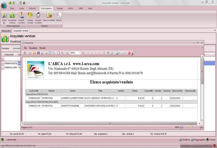Image resolution: width=217 pixels, height=148 pixels.
Task: Click the binoculars search icon in Anteprima
Action: click(25, 53)
